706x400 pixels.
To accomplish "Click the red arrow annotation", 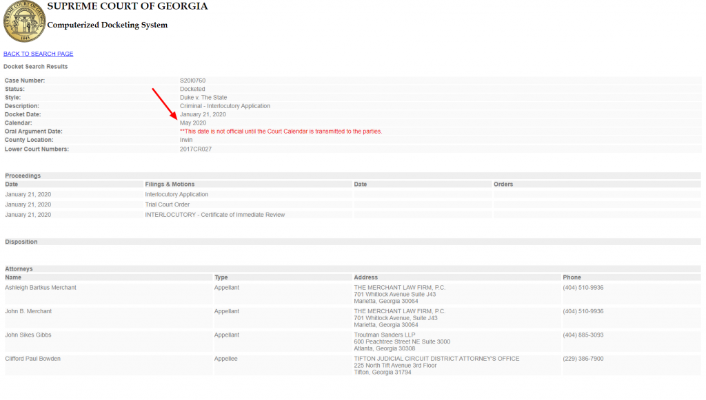I will (164, 102).
